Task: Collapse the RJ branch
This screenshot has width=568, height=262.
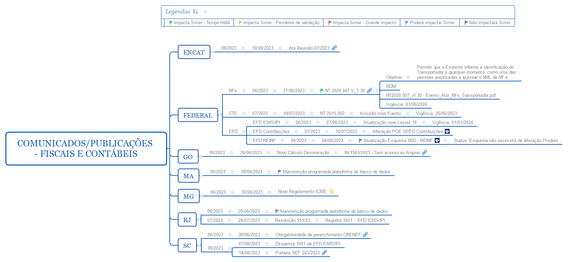Action: [x=199, y=220]
